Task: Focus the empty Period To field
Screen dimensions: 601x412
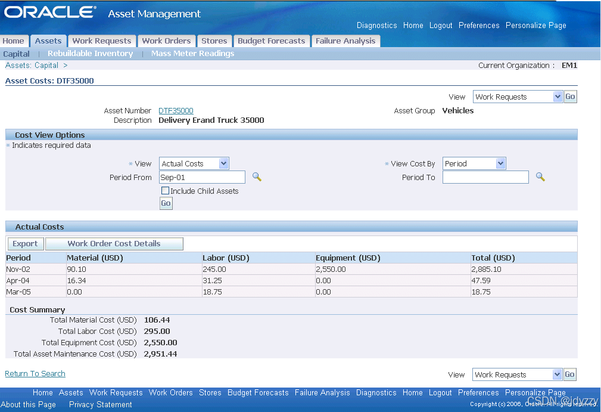Action: (485, 177)
